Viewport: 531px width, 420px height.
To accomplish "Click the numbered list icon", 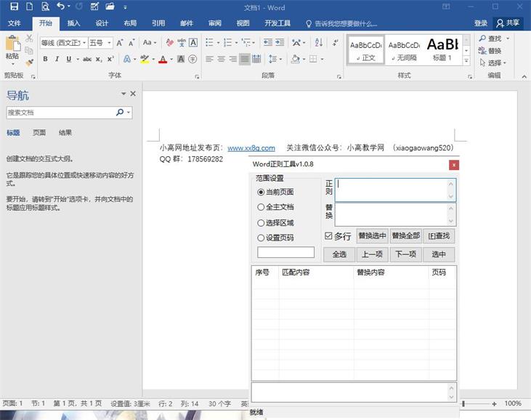I will pyautogui.click(x=227, y=42).
